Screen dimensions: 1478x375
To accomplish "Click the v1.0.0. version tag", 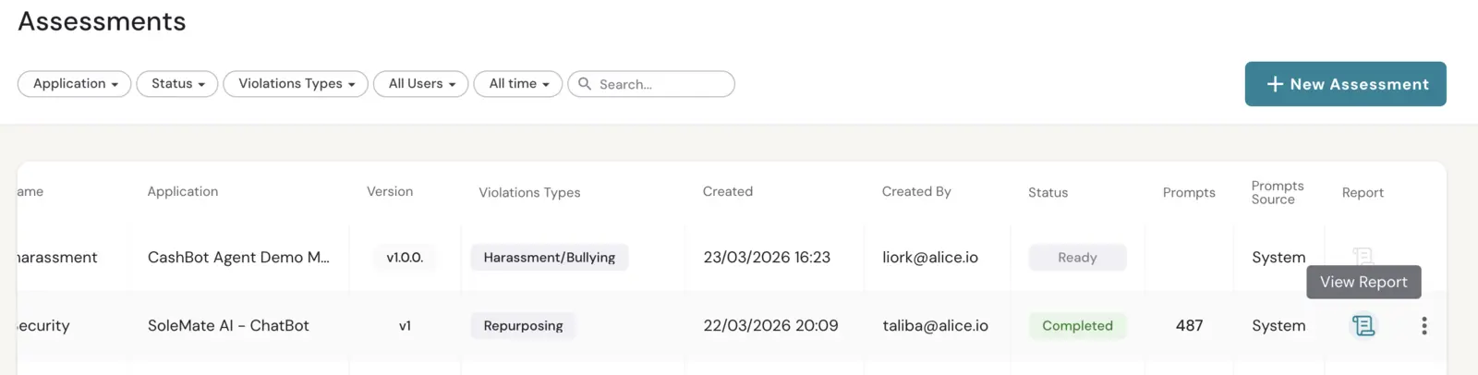I will pos(405,258).
